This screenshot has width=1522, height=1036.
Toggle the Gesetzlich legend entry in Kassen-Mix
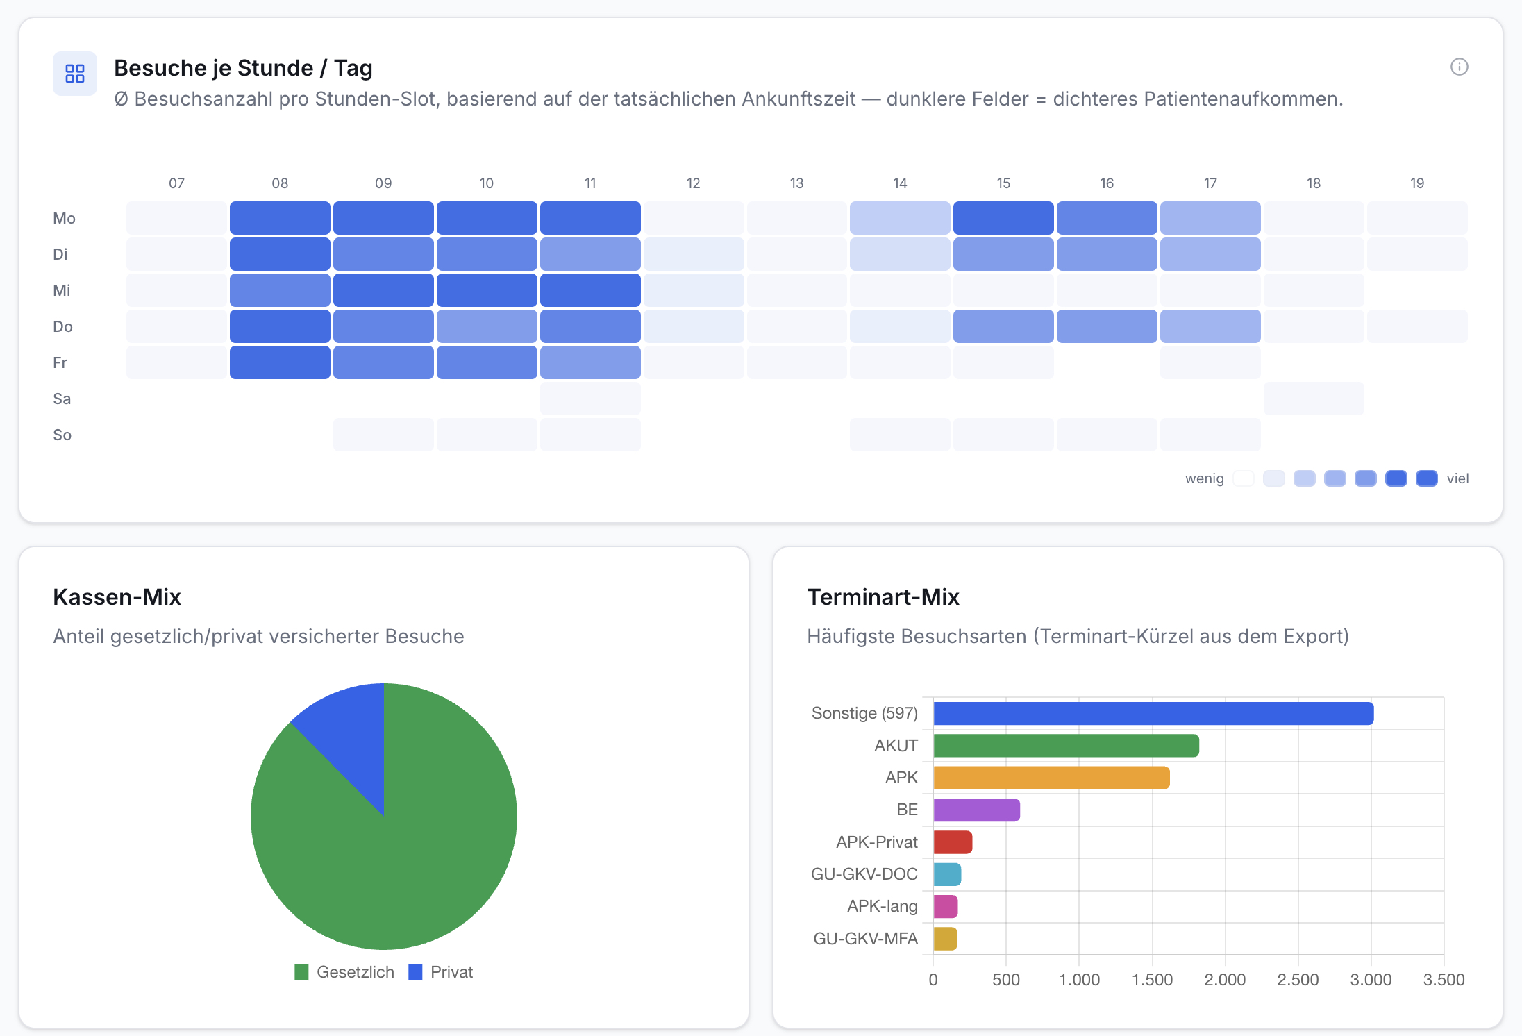coord(344,972)
